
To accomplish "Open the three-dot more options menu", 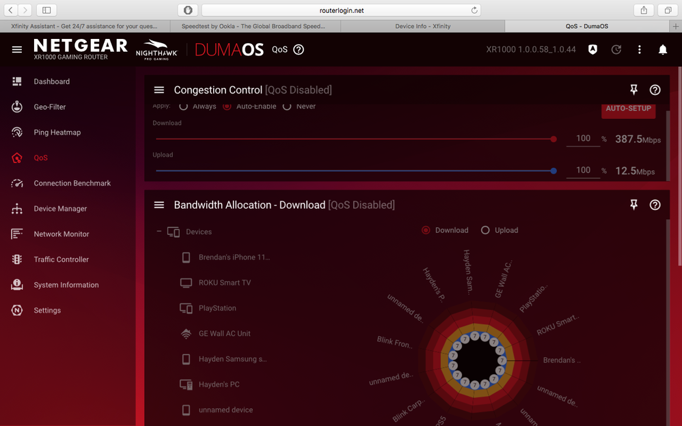I will point(640,50).
